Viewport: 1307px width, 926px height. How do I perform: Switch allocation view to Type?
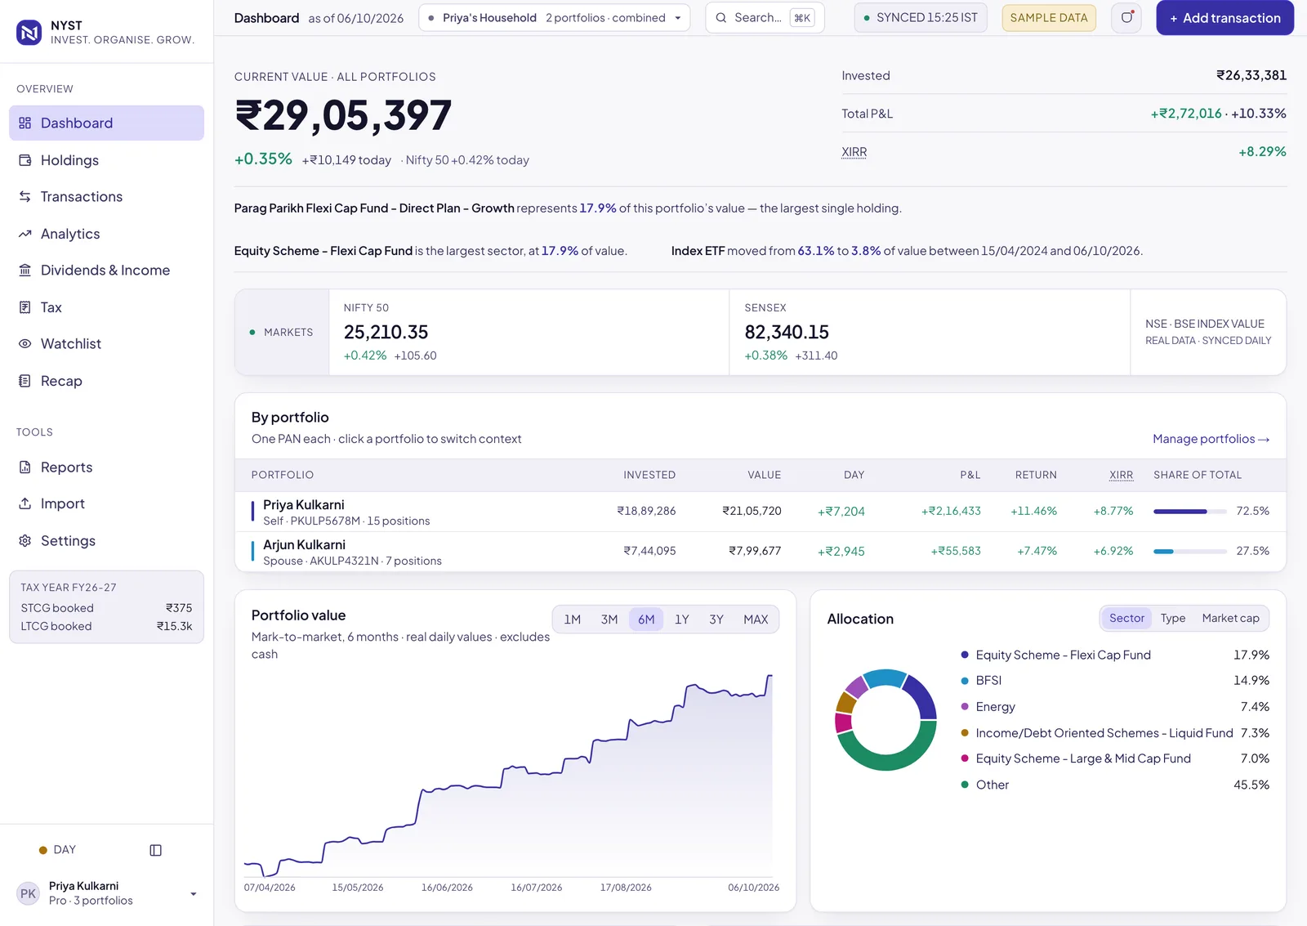(x=1173, y=619)
